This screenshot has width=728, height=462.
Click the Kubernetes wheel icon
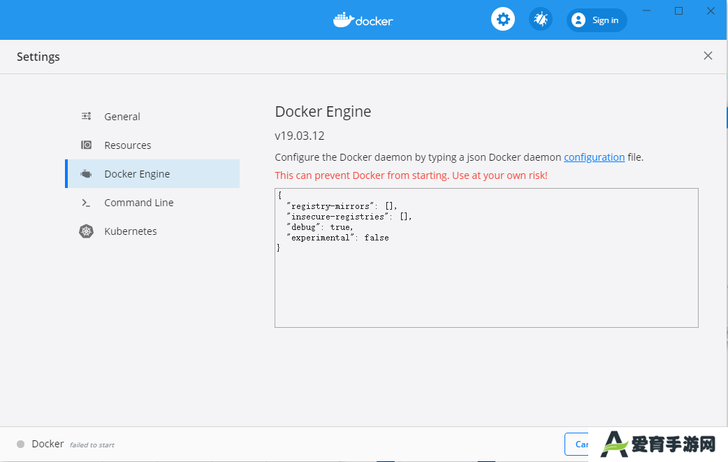pyautogui.click(x=87, y=231)
